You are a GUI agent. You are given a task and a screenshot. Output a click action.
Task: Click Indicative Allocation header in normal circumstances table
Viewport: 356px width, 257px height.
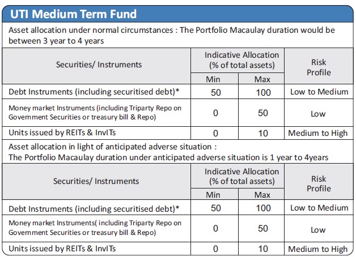pyautogui.click(x=242, y=59)
